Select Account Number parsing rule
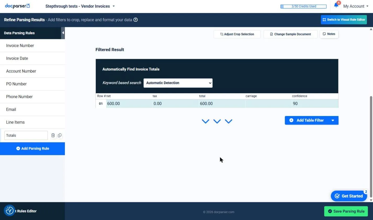Screen dimensions: 373x220 tap(32, 71)
